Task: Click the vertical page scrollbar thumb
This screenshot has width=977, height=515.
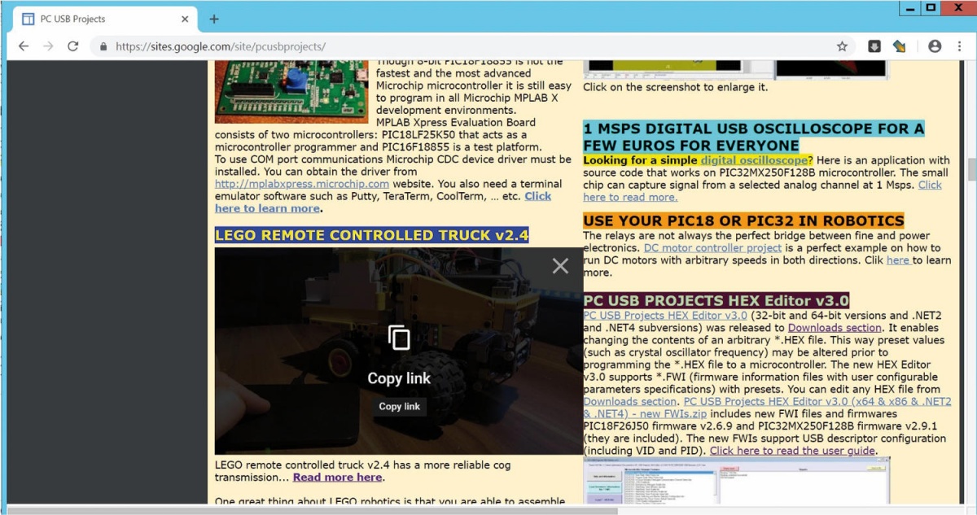Action: [971, 169]
